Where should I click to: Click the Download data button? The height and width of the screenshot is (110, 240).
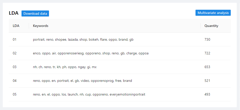[x=35, y=13]
